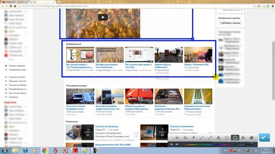Open 'Покупки на Aliexpress' playlist title
Screen dimensions: 275x154
[x=107, y=127]
